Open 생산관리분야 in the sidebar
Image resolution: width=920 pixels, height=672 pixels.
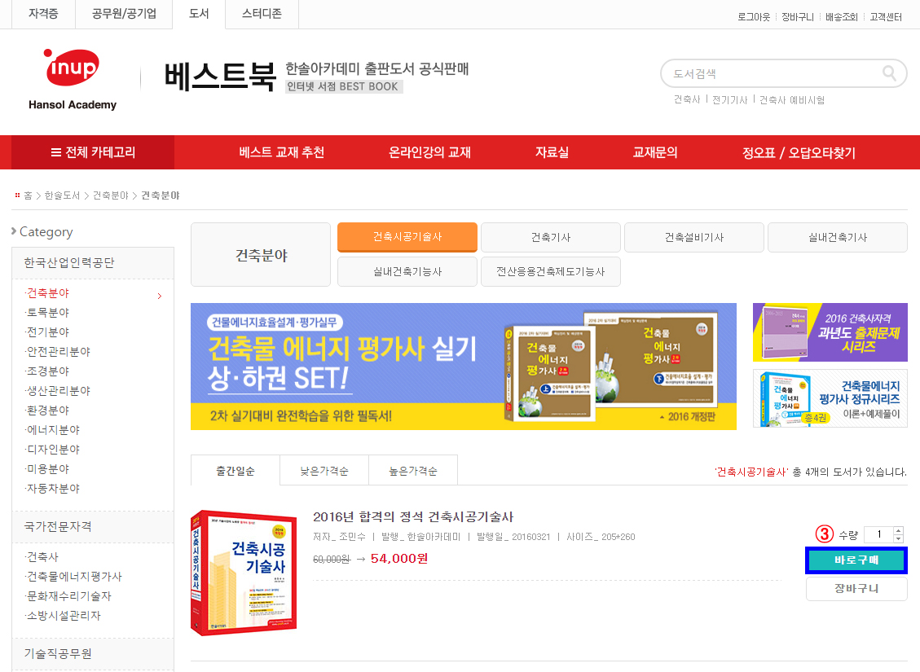click(x=58, y=390)
